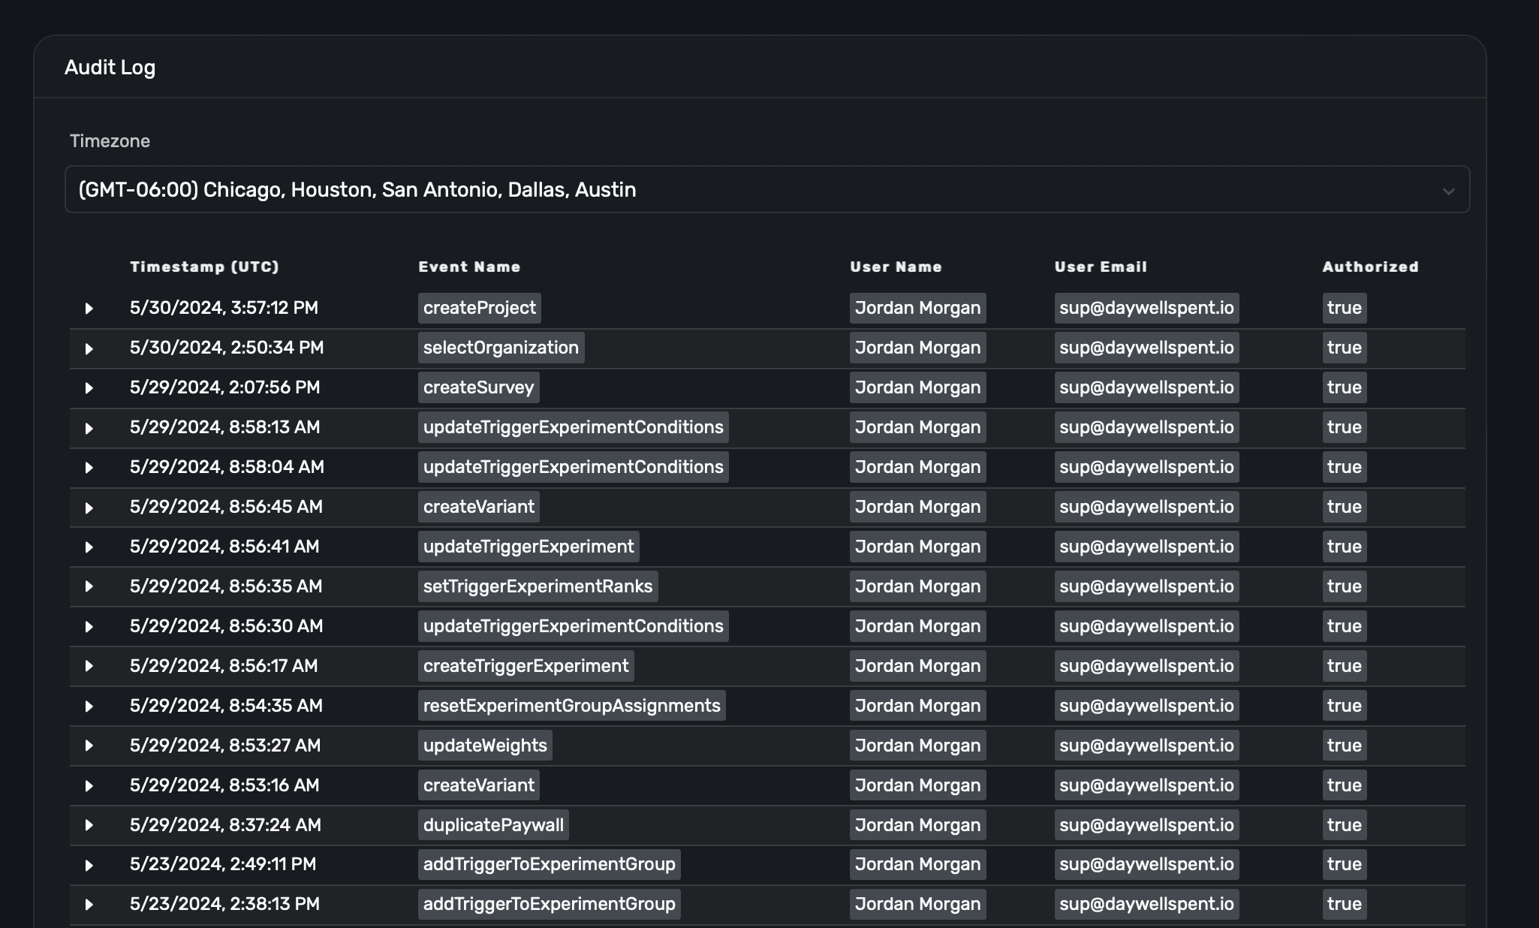Expand the updateWeights log entry
1539x928 pixels.
coord(89,746)
